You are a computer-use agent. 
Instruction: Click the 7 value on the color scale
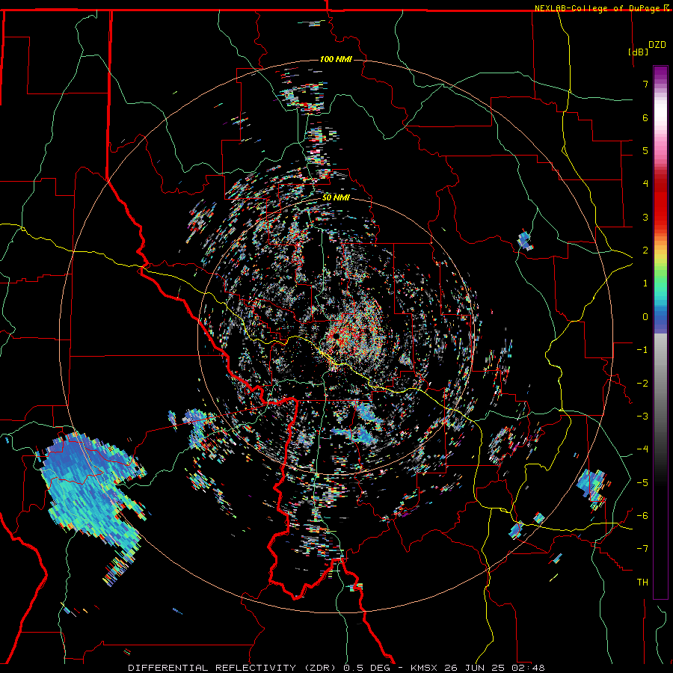pyautogui.click(x=645, y=84)
